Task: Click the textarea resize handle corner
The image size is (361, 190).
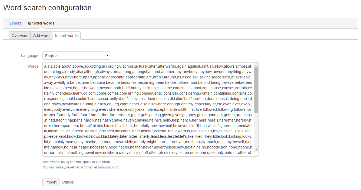Action: tap(257, 154)
